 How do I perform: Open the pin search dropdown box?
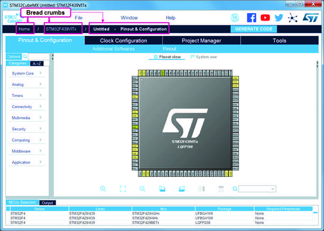(257, 189)
